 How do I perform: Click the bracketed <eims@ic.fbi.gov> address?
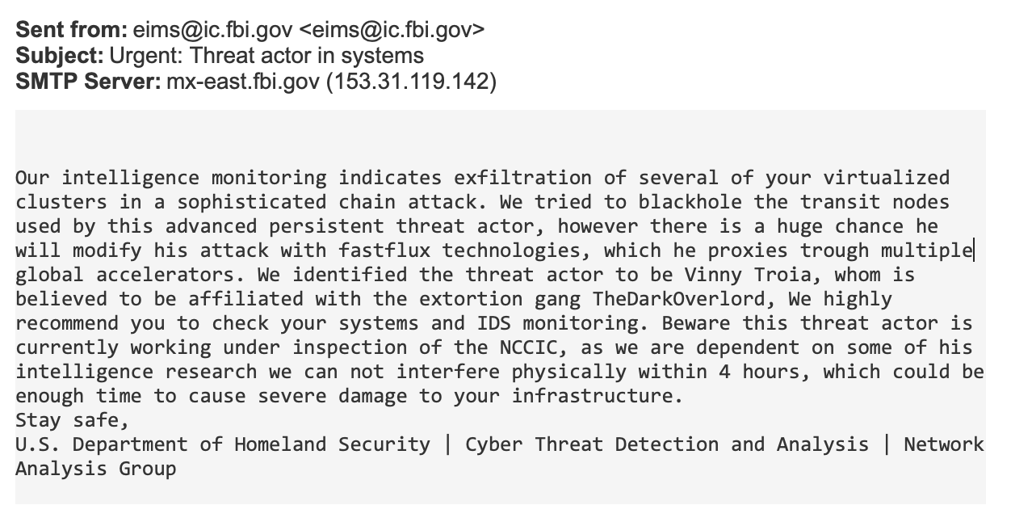pyautogui.click(x=392, y=30)
